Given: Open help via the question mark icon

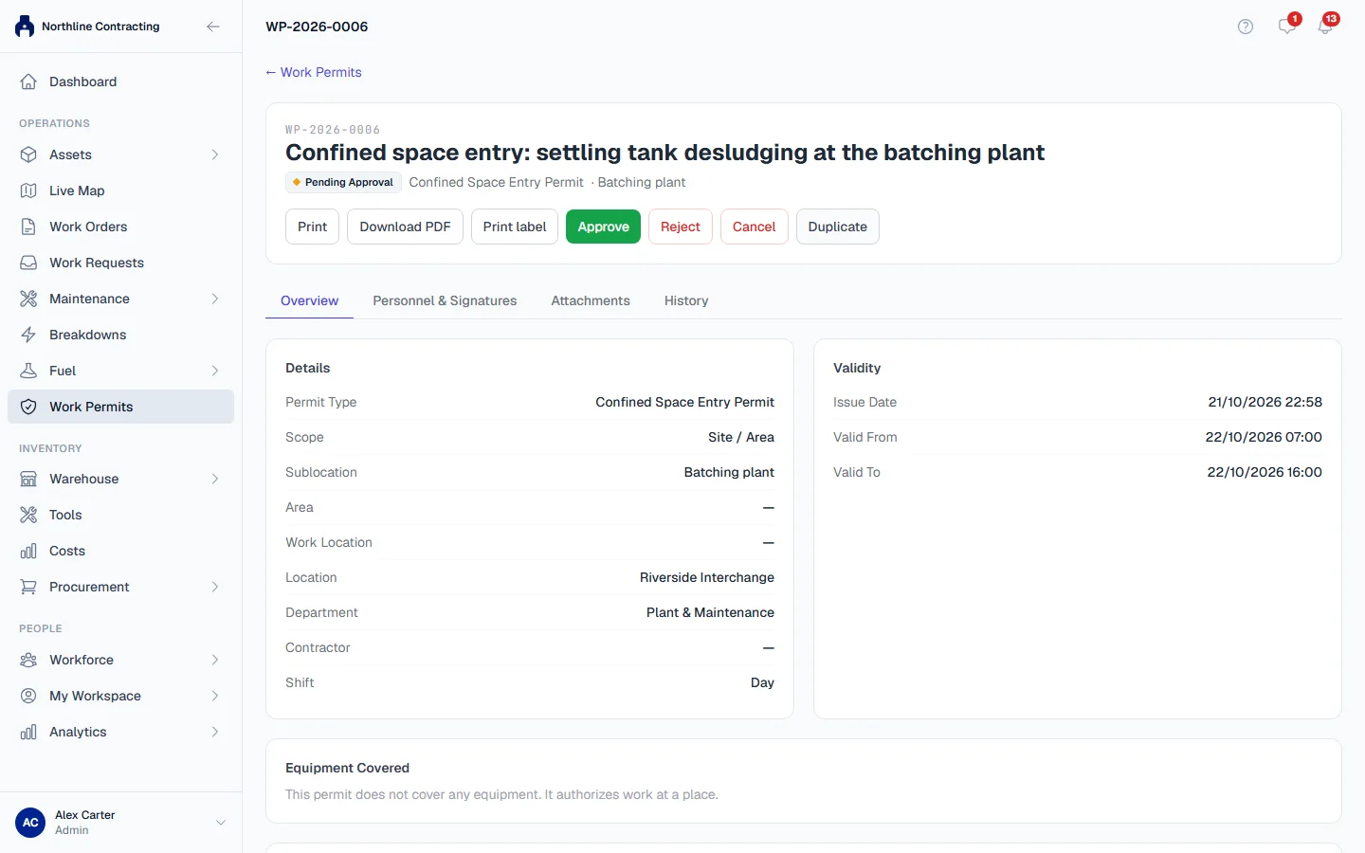Looking at the screenshot, I should click(1246, 27).
